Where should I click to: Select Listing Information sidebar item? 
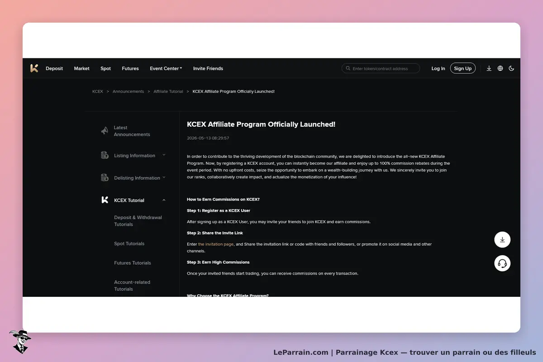click(x=134, y=156)
